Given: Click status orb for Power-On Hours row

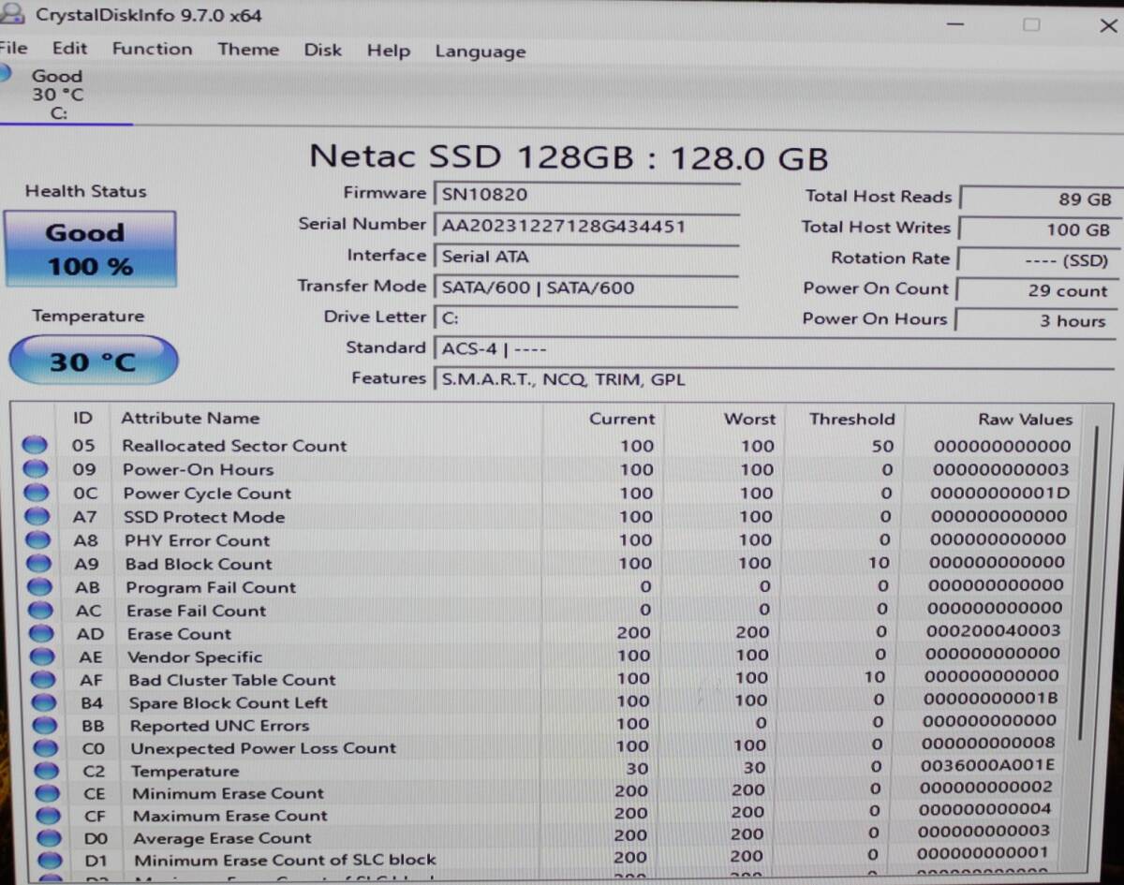Looking at the screenshot, I should (35, 469).
